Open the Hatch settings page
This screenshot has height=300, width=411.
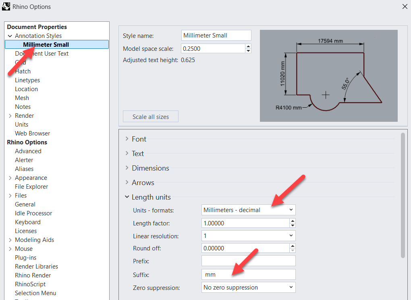23,71
